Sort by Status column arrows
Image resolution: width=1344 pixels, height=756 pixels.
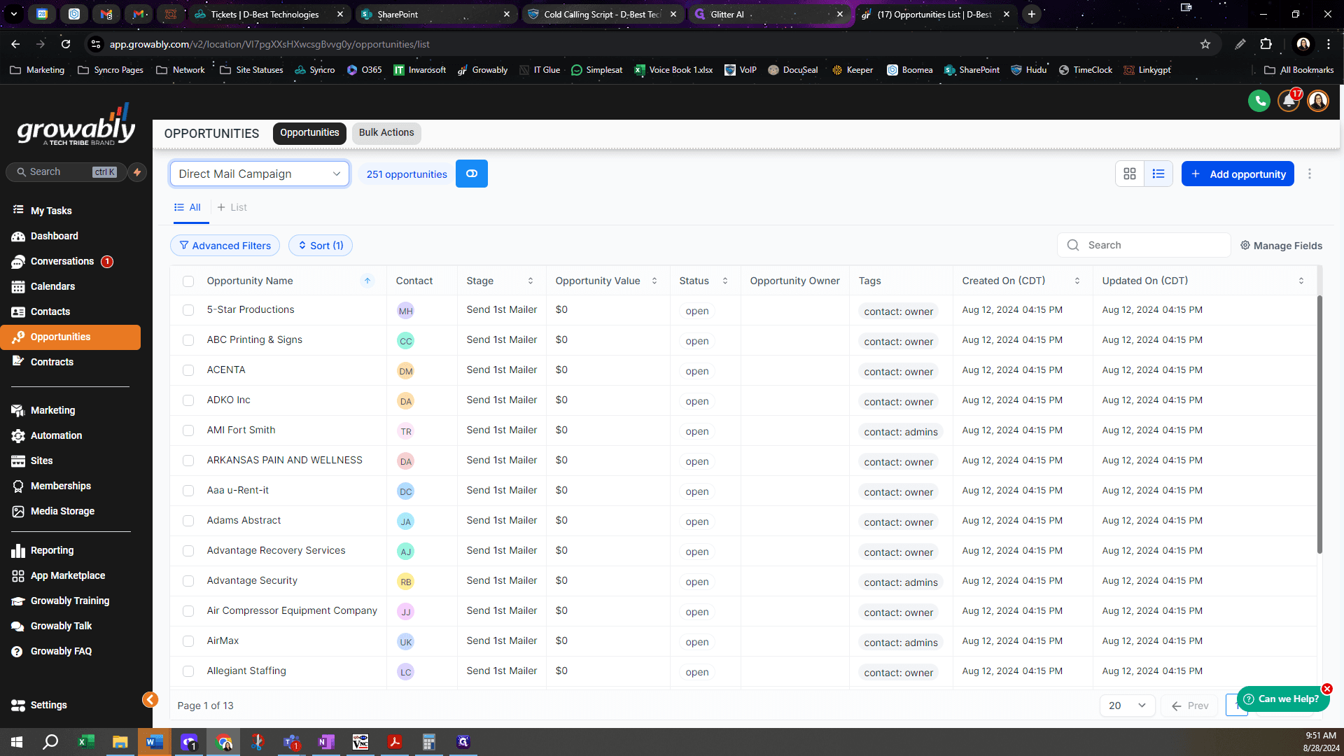coord(725,281)
